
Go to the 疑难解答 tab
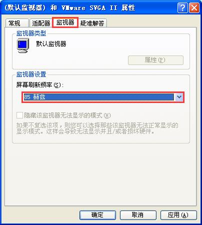[92, 23]
